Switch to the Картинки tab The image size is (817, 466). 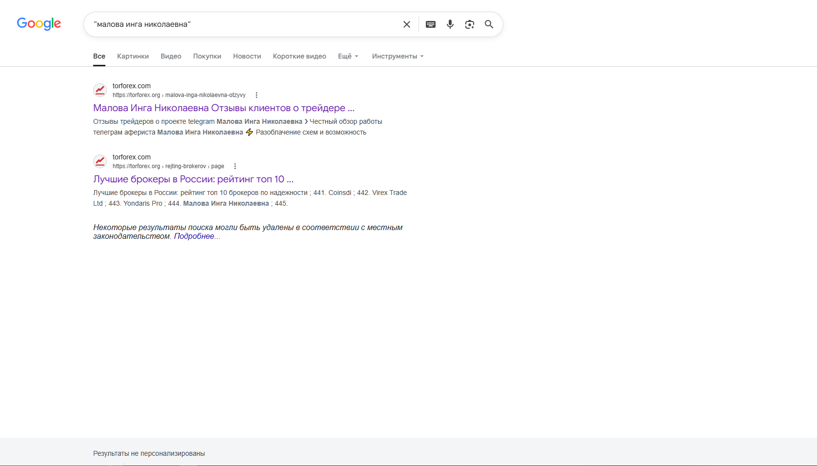[133, 56]
